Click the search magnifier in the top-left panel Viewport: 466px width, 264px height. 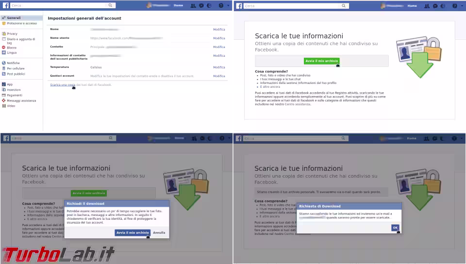[110, 5]
